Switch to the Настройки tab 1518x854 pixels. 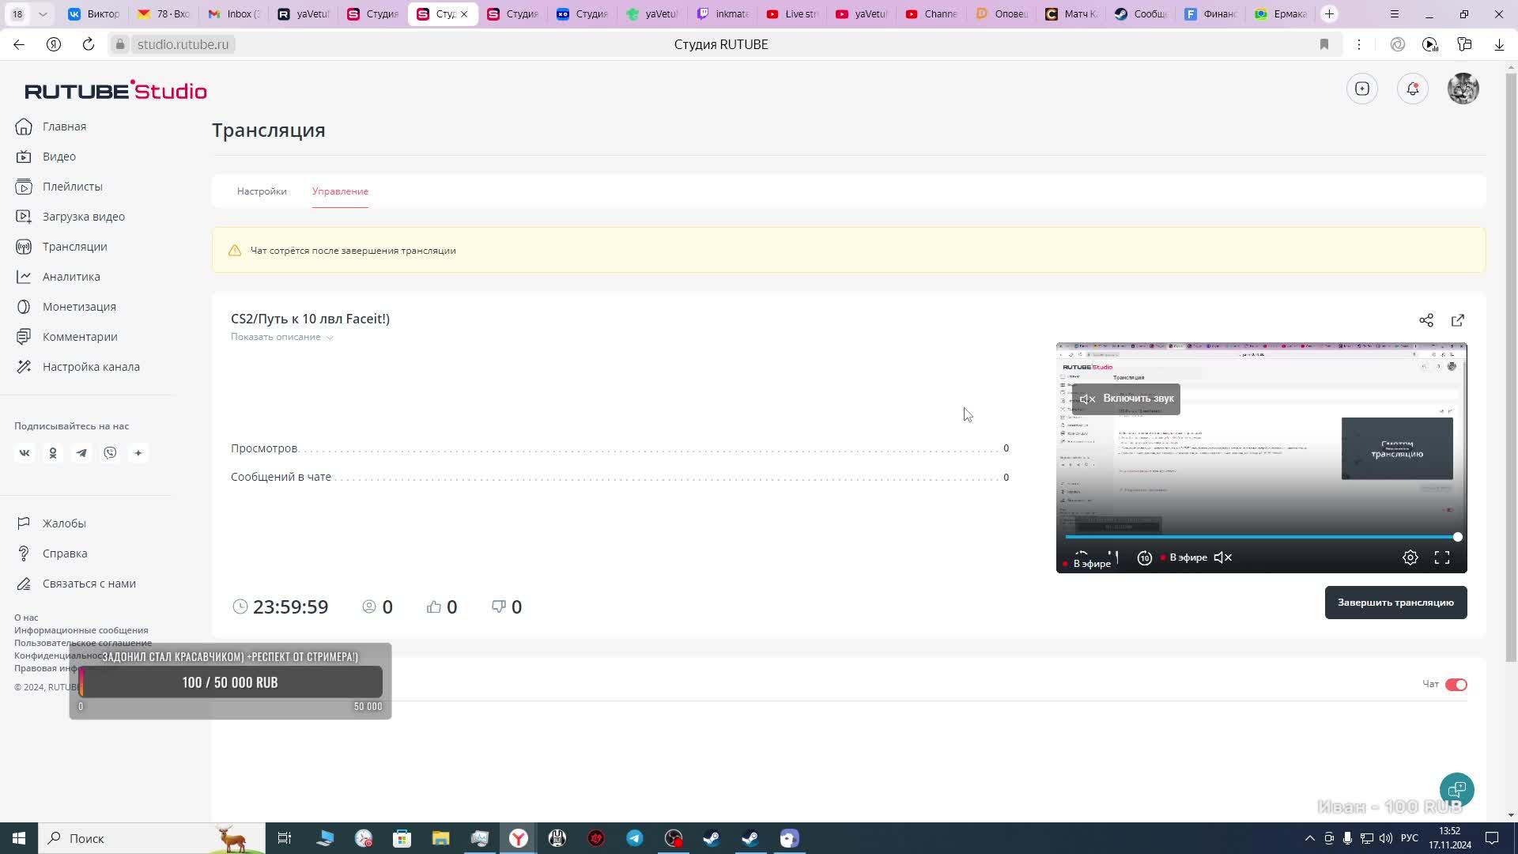pos(262,191)
